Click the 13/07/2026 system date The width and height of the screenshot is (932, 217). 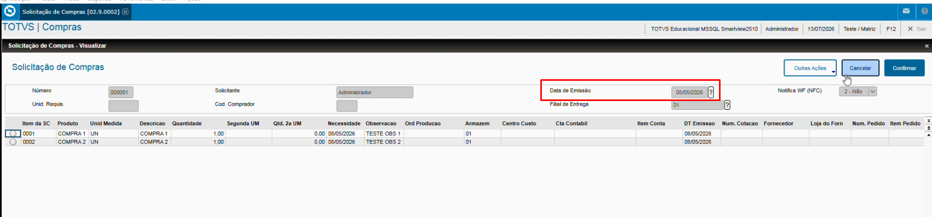click(821, 29)
